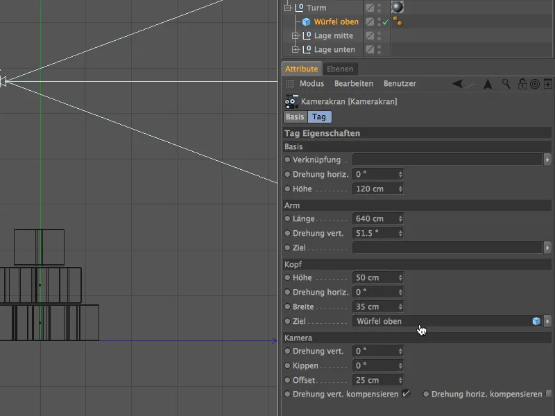Select the Turm null object icon
Image resolution: width=555 pixels, height=416 pixels.
(x=299, y=8)
